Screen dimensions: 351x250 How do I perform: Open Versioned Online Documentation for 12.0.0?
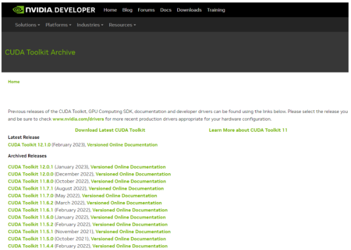click(133, 174)
